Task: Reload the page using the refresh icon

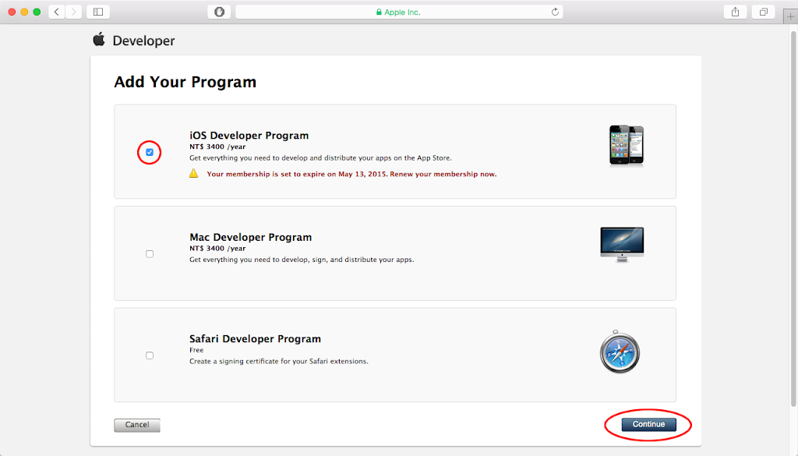Action: (553, 12)
